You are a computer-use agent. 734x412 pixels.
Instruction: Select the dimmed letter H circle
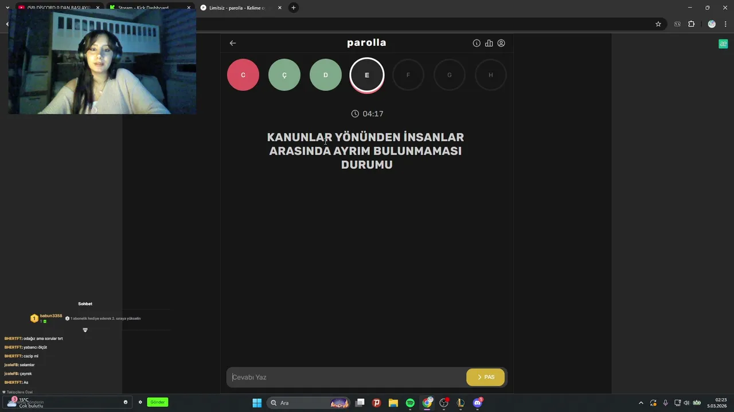491,75
